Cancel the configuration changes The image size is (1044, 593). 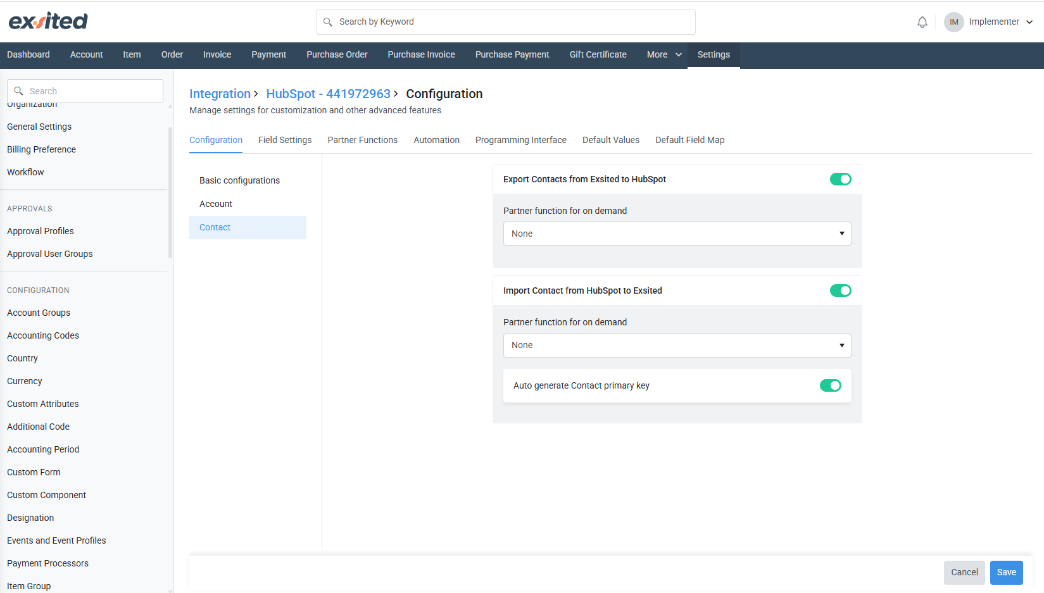tap(964, 573)
